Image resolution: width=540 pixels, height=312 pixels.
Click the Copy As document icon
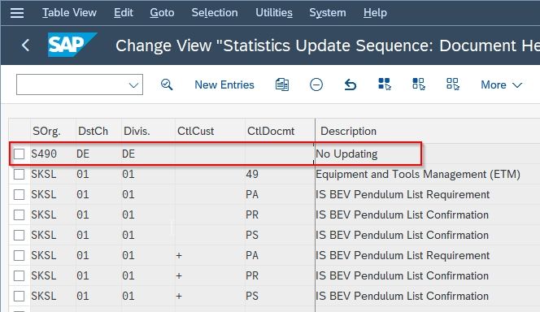282,84
